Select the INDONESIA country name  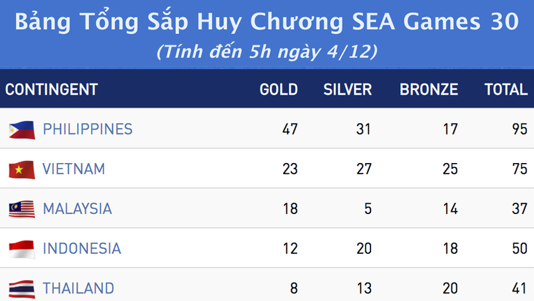coord(82,249)
